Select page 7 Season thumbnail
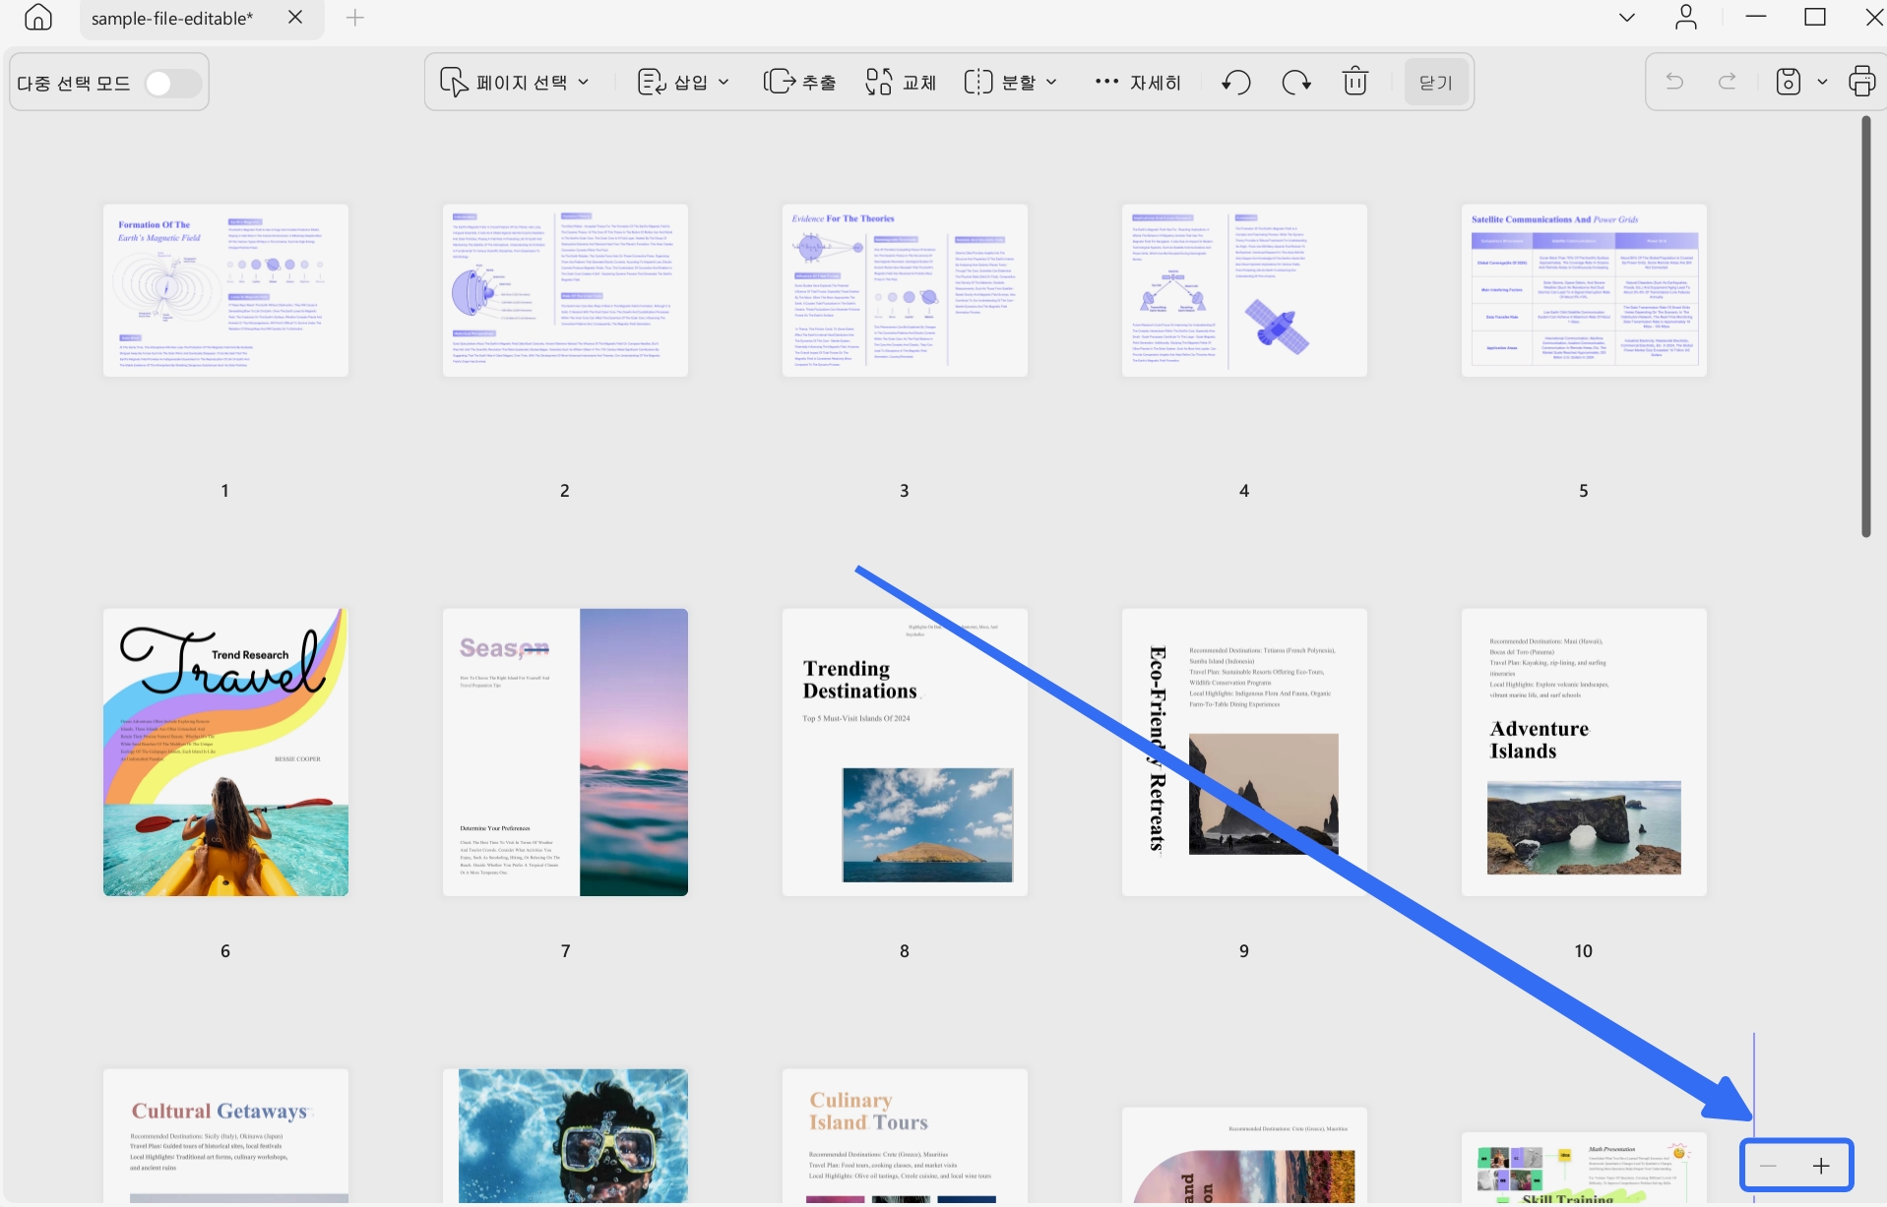This screenshot has width=1887, height=1207. (565, 753)
